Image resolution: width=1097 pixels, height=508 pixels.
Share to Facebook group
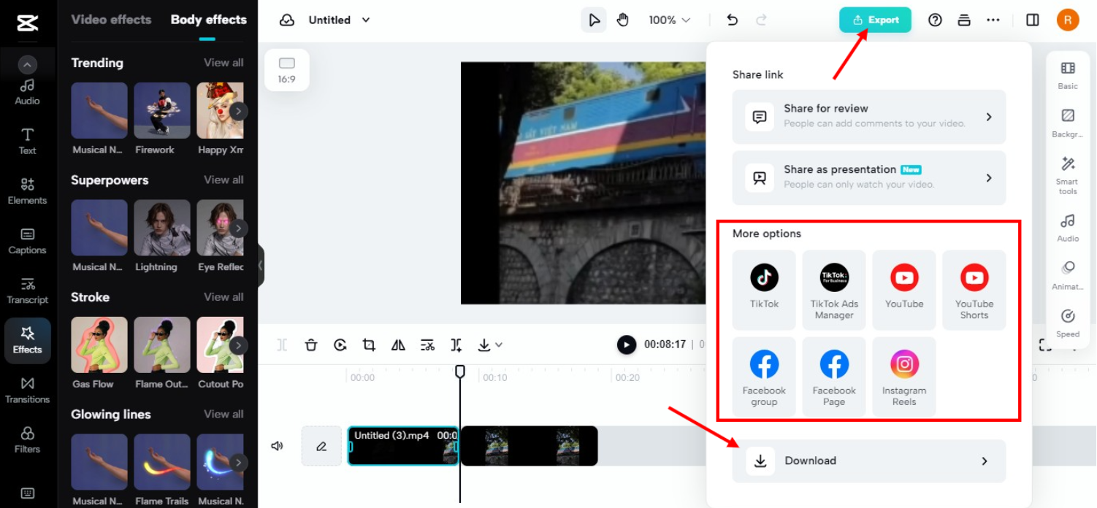[764, 377]
